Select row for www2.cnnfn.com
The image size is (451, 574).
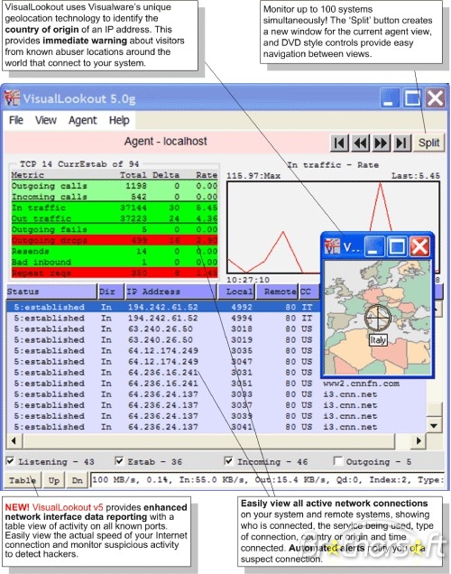(x=216, y=384)
